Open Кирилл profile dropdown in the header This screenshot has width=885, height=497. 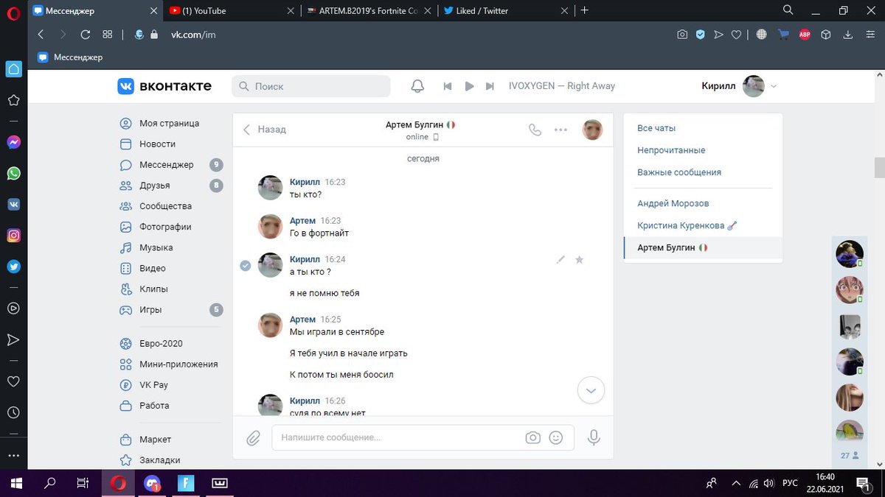pos(739,86)
